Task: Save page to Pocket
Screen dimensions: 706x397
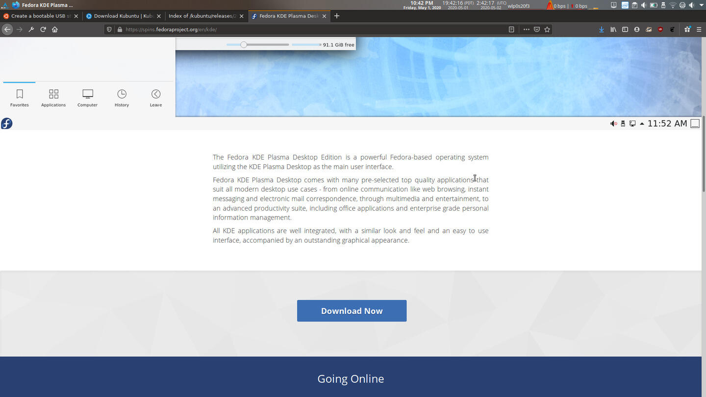Action: tap(537, 29)
